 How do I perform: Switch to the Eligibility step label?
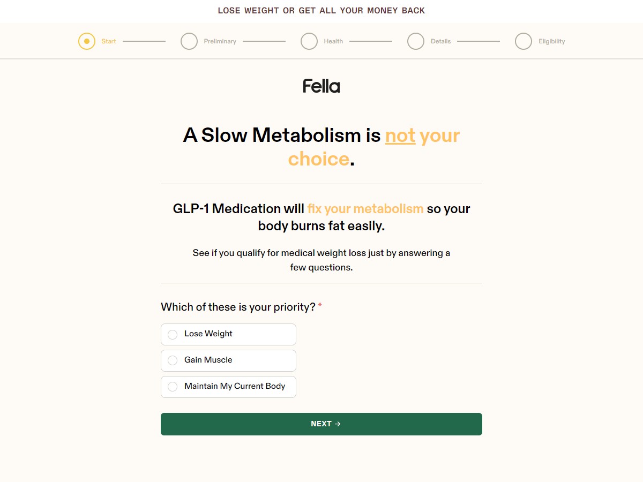pos(552,41)
